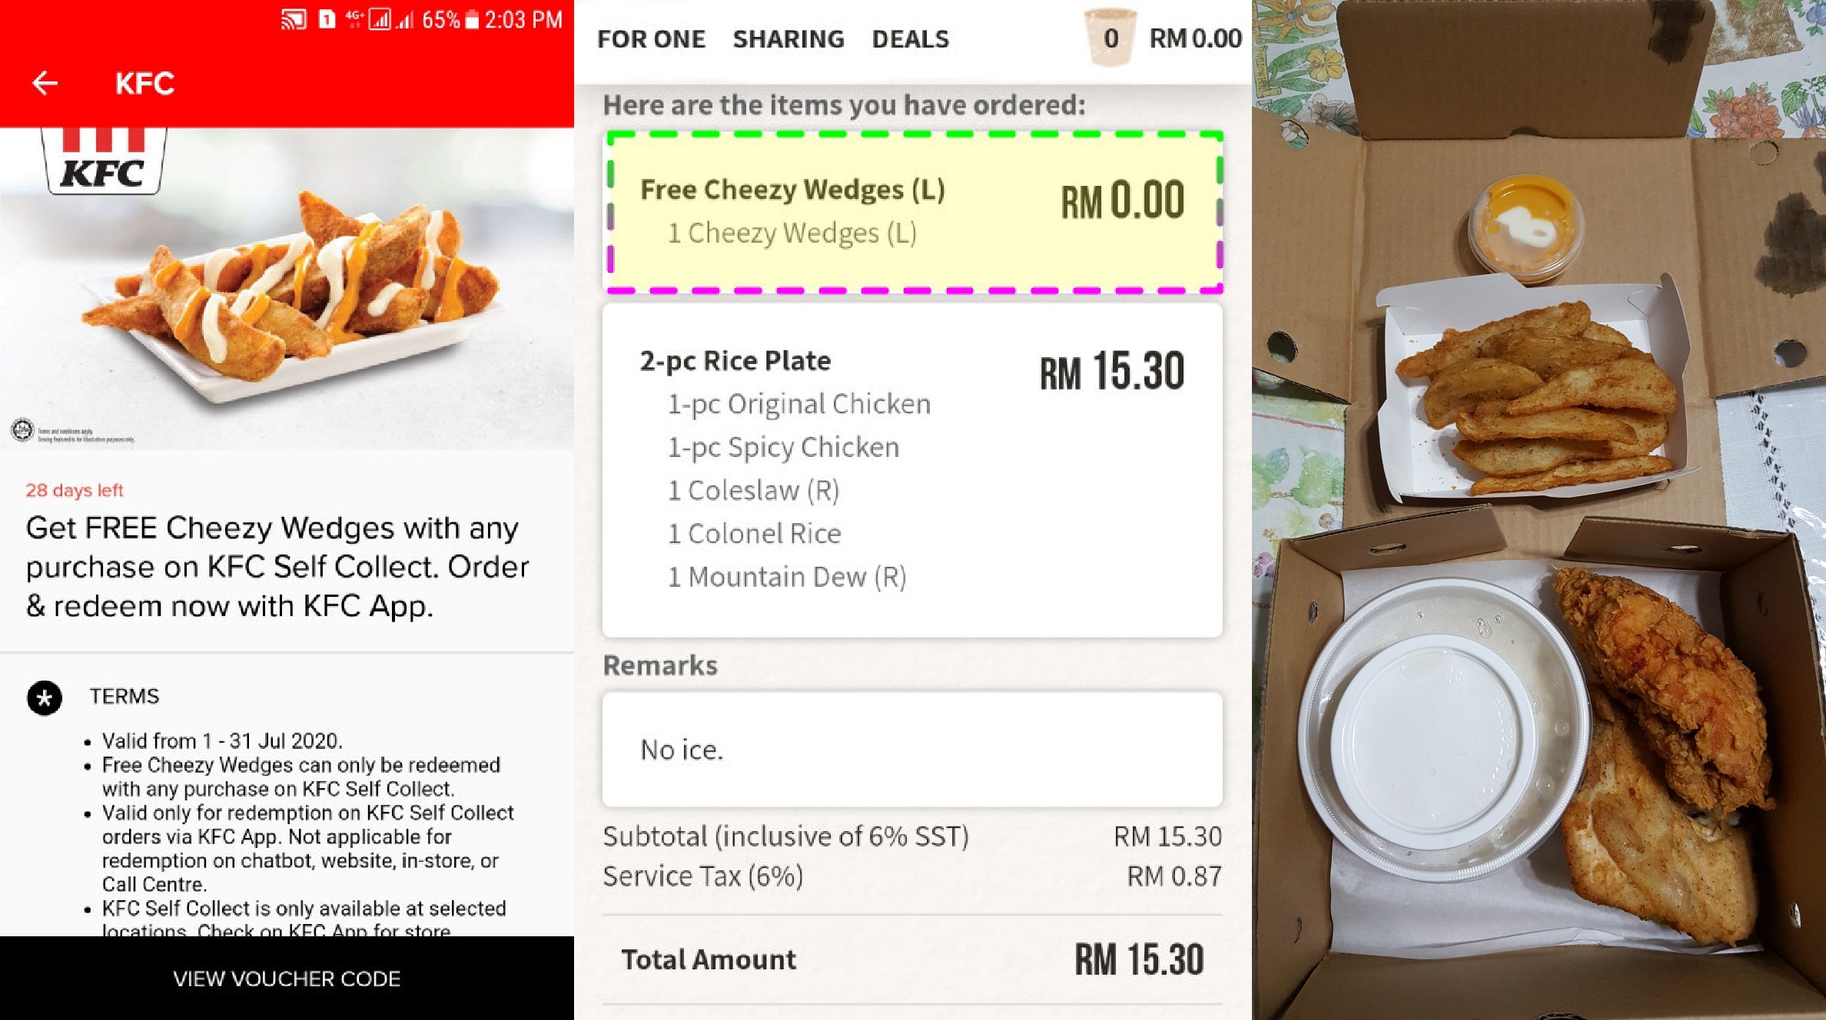
Task: Tap VIEW VOUCHER CODE button
Action: 287,978
